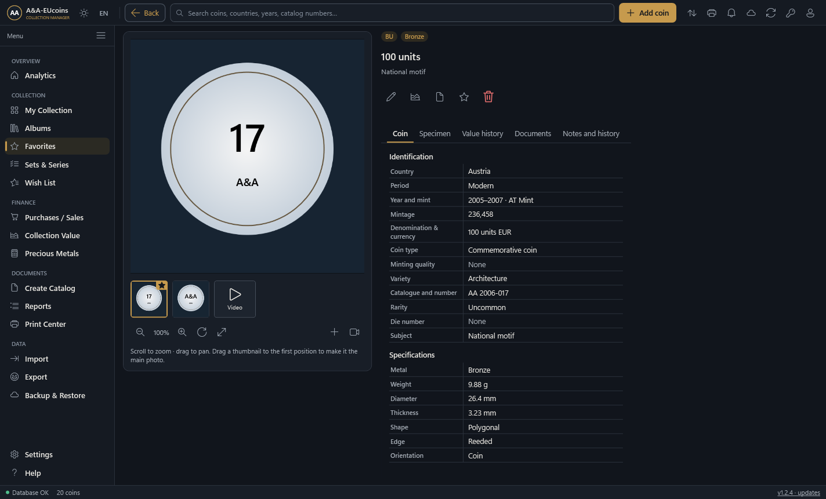This screenshot has width=826, height=499.
Task: Play the coin Video thumbnail
Action: point(235,299)
